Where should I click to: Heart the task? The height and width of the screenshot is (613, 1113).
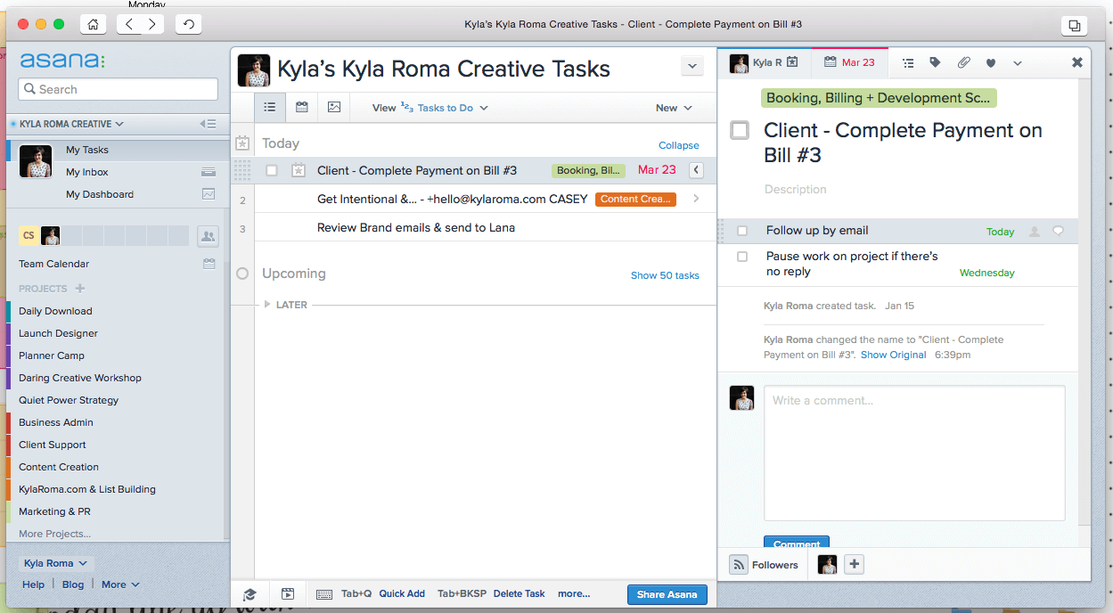990,62
